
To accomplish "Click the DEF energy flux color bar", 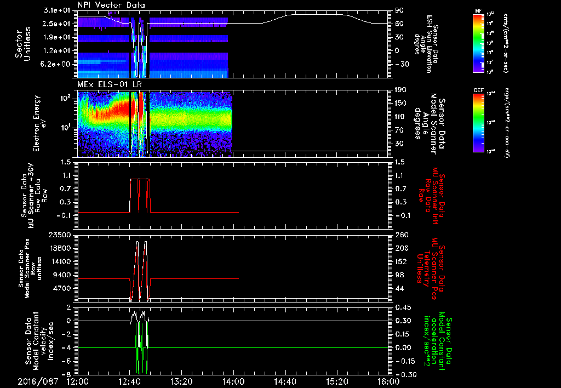I will point(479,122).
